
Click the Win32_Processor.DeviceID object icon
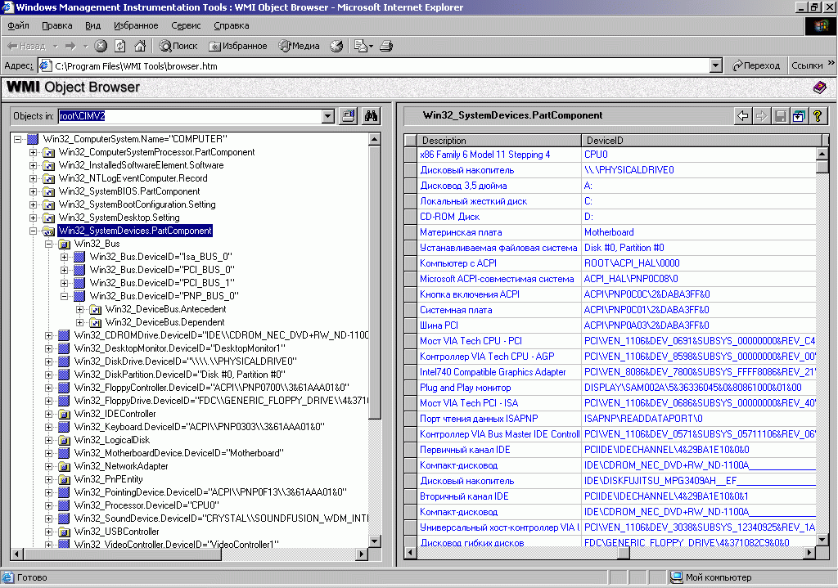coord(64,505)
